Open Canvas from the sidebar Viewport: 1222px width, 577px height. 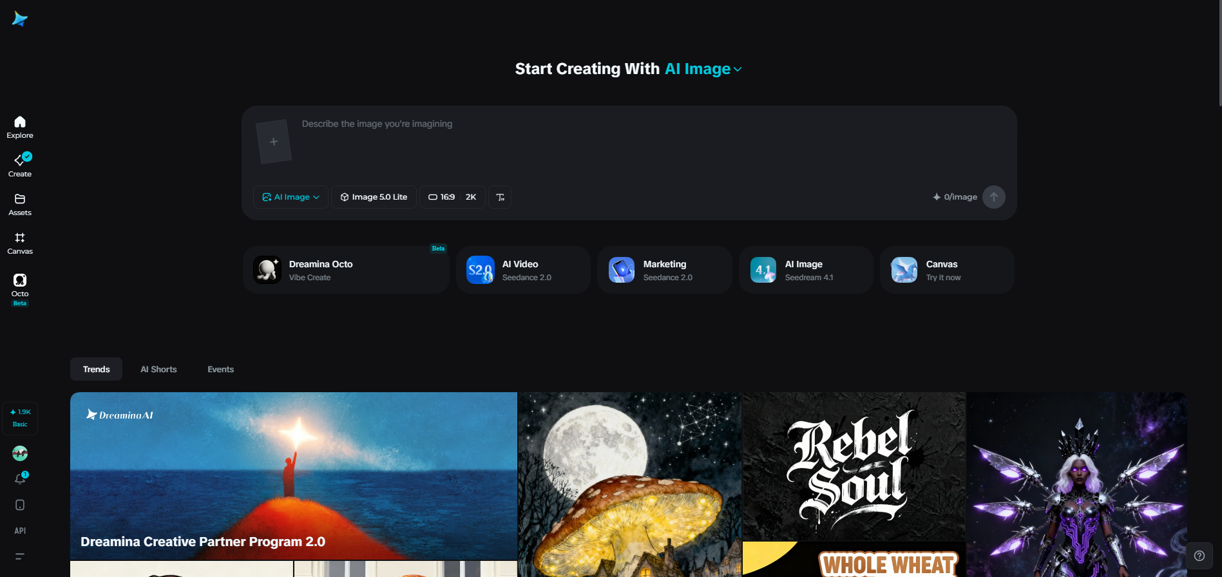click(20, 243)
